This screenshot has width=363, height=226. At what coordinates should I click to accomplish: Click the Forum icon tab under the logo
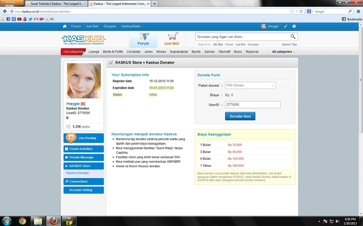point(143,39)
